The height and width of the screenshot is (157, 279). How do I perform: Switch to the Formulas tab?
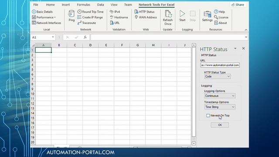pos(83,5)
